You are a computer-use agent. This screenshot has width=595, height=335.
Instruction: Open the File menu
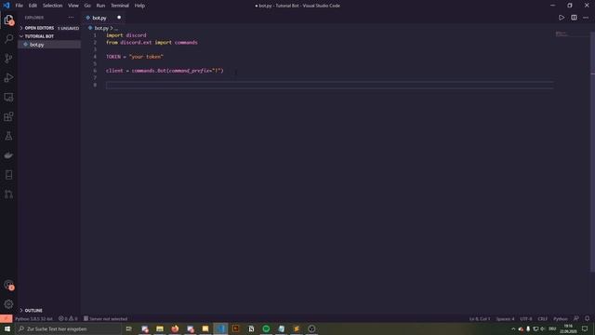click(x=19, y=6)
